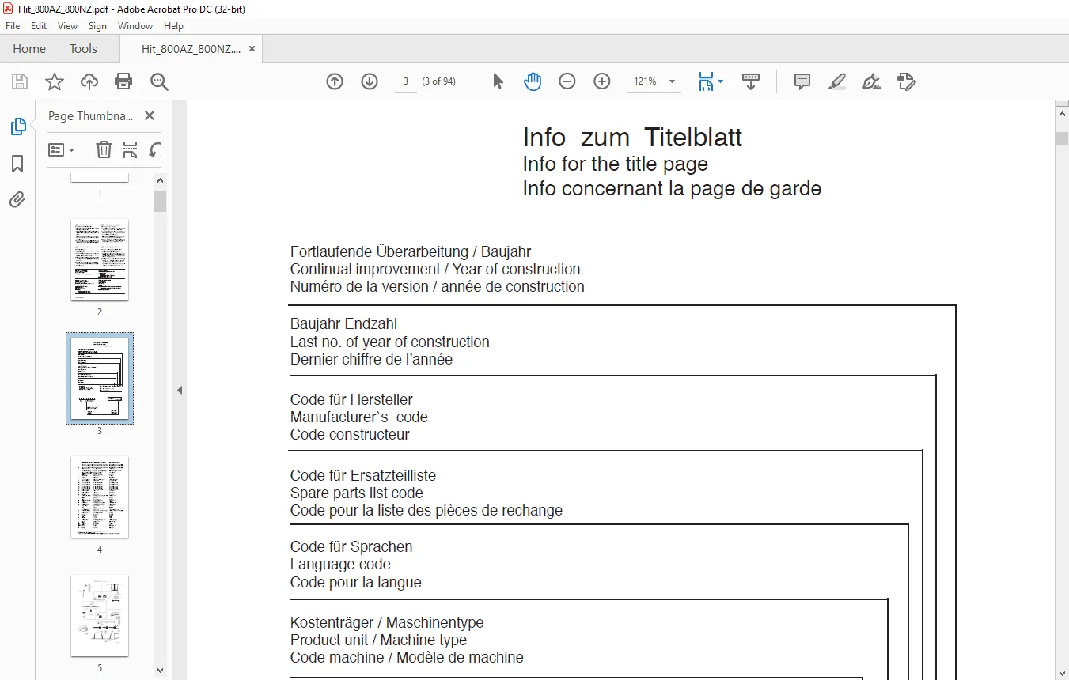The image size is (1069, 680).
Task: Click the Save file icon
Action: tap(20, 81)
